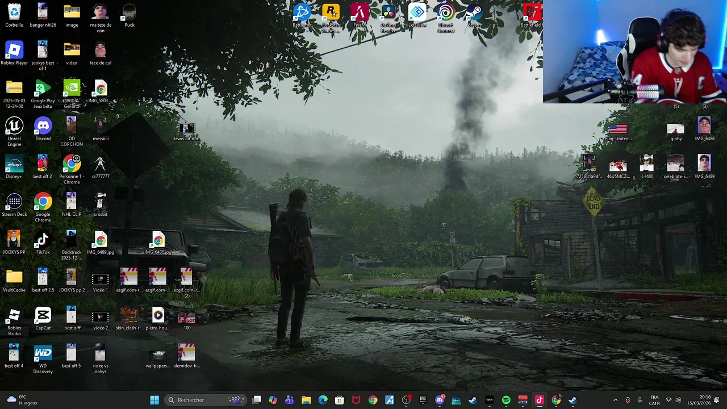Select the wallpapers... file
The image size is (727, 409).
pyautogui.click(x=158, y=356)
